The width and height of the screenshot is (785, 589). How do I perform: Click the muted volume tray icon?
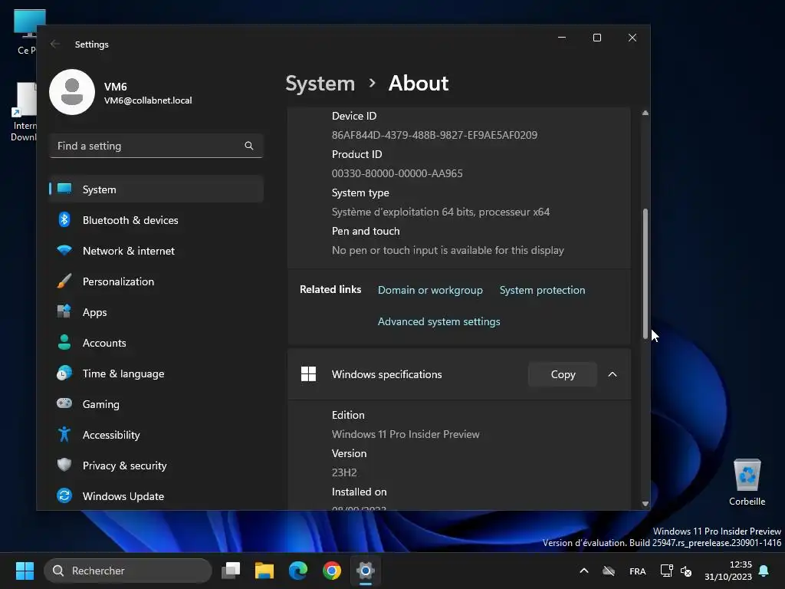coord(686,571)
